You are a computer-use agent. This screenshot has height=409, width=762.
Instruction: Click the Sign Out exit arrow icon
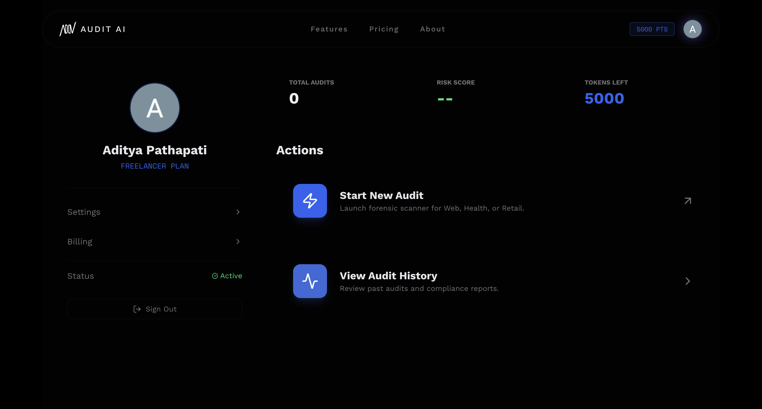coord(137,309)
